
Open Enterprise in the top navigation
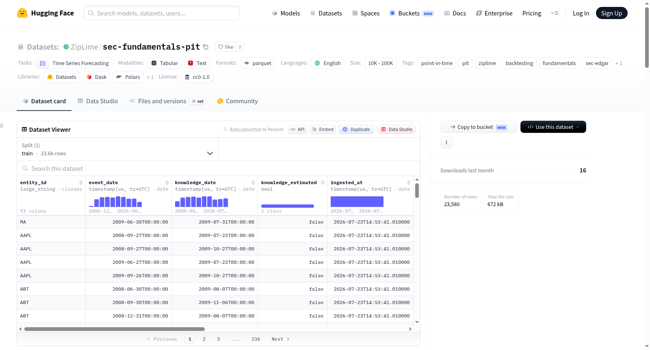[494, 13]
